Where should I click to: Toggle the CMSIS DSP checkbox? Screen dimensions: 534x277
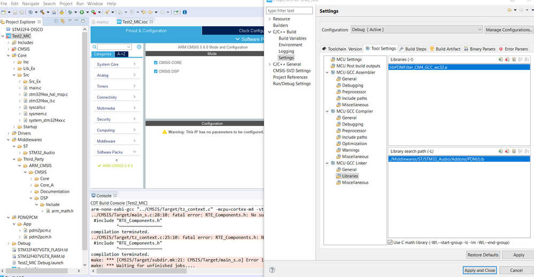156,72
